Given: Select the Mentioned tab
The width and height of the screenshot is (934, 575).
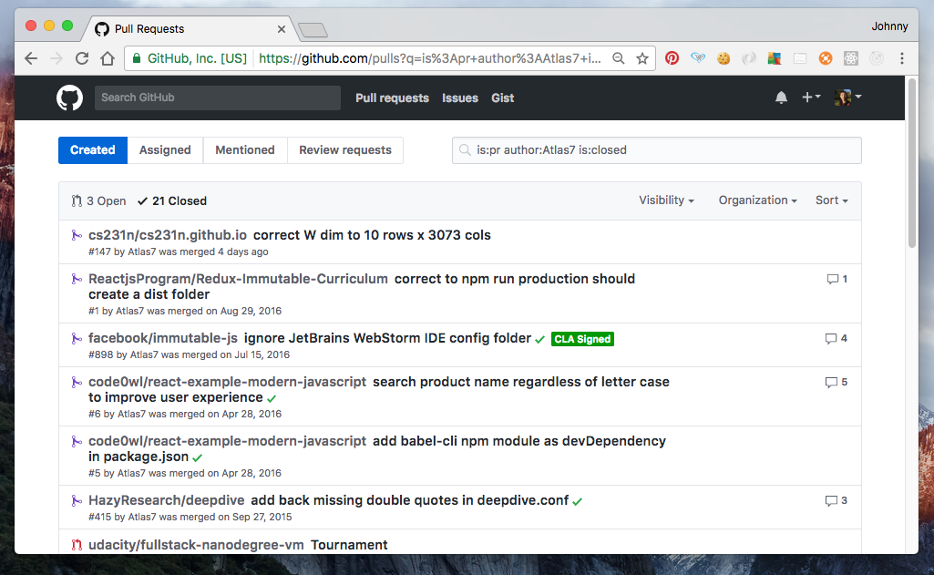Looking at the screenshot, I should (245, 150).
